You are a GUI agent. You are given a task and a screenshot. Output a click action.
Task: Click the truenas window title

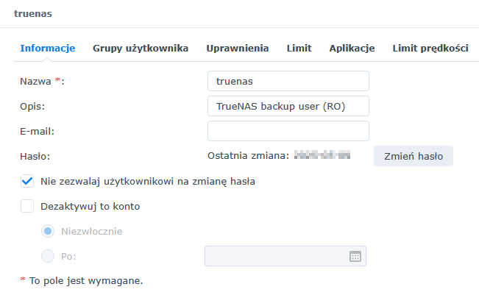32,13
